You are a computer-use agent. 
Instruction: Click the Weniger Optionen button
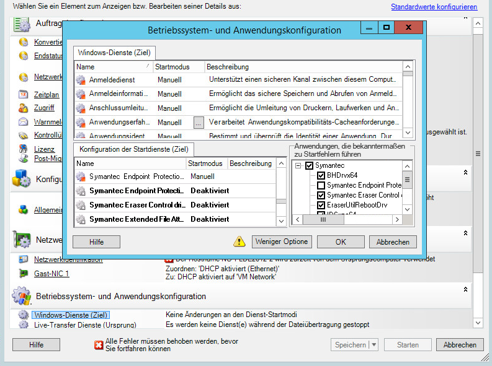click(282, 242)
